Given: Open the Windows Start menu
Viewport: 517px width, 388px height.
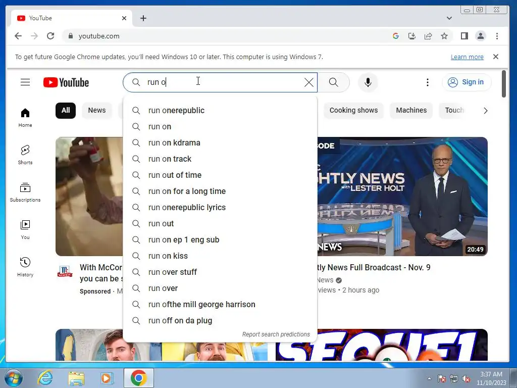Looking at the screenshot, I should (x=14, y=378).
